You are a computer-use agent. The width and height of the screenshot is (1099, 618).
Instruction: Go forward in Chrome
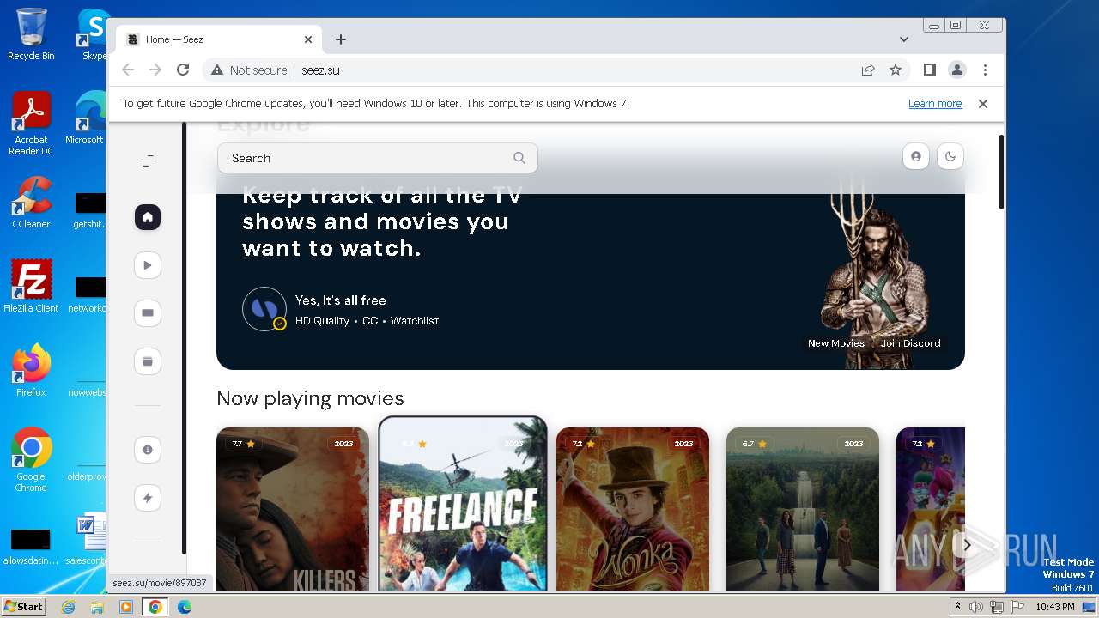155,70
